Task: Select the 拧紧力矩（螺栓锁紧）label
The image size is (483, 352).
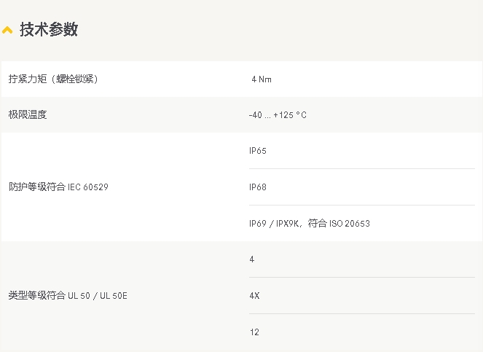Action: [x=53, y=79]
